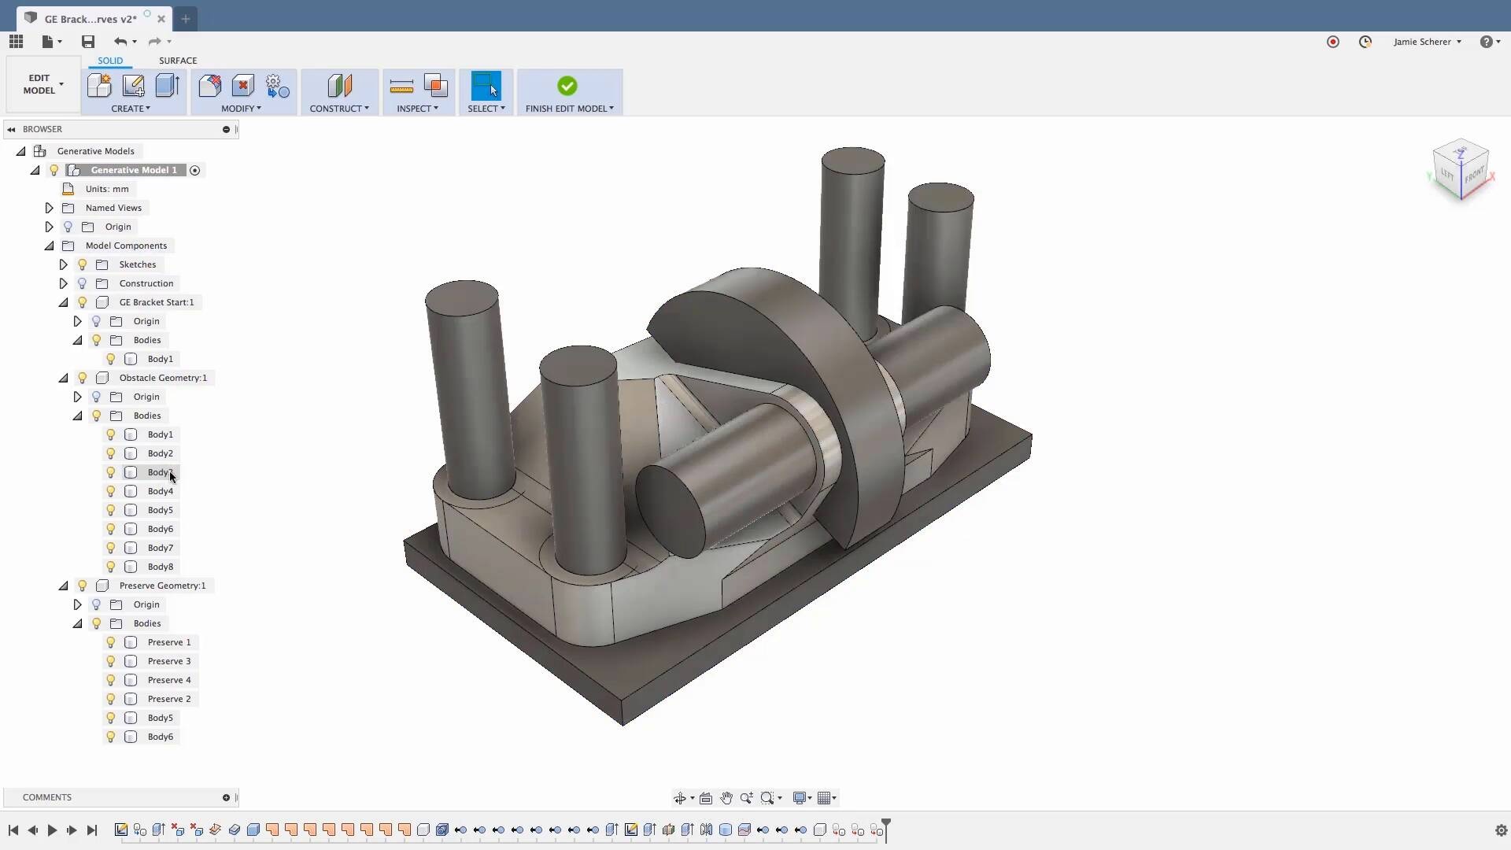This screenshot has height=850, width=1511.
Task: Select the Orbit tool in navigation bar
Action: click(x=681, y=797)
